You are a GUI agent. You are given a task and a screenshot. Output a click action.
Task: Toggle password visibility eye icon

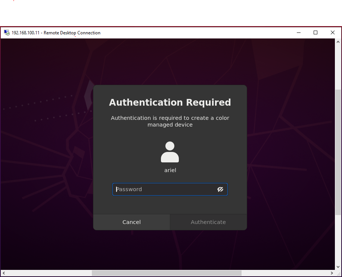(220, 189)
